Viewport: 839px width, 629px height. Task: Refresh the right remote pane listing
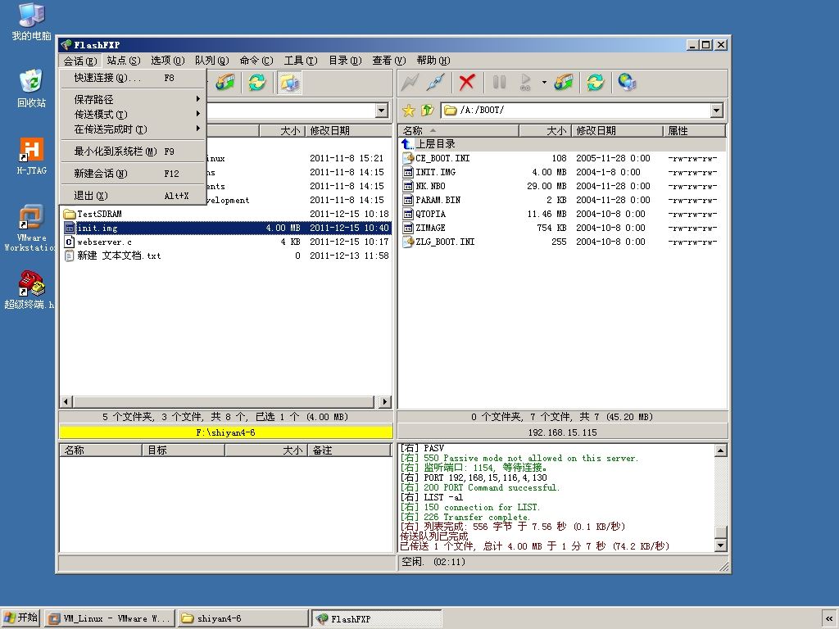[595, 83]
